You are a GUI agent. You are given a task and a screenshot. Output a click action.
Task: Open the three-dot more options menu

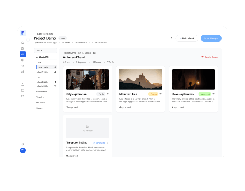172,38
